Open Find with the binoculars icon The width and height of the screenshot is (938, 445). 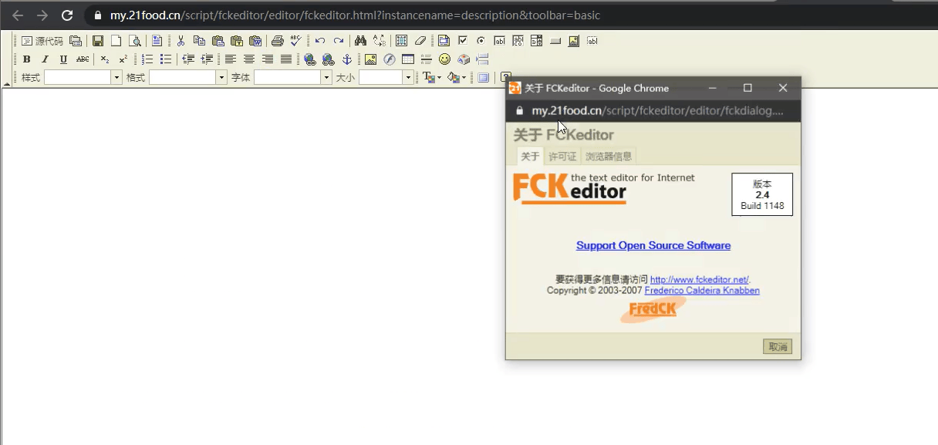click(360, 41)
